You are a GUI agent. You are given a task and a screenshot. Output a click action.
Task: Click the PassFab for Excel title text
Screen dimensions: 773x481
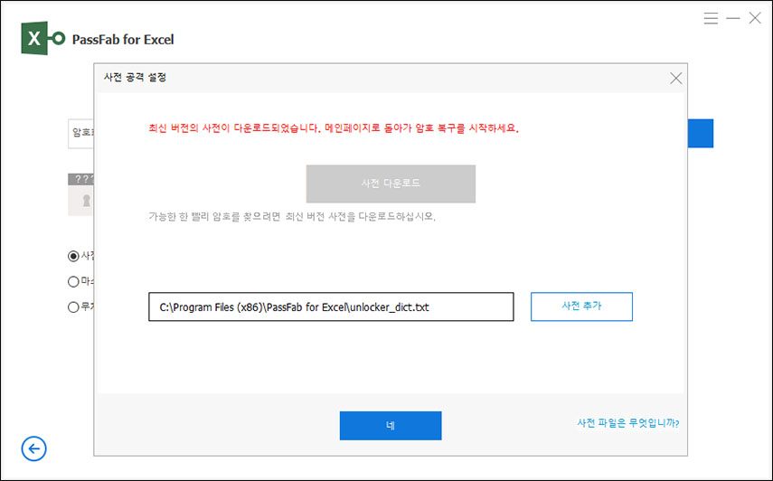point(123,40)
